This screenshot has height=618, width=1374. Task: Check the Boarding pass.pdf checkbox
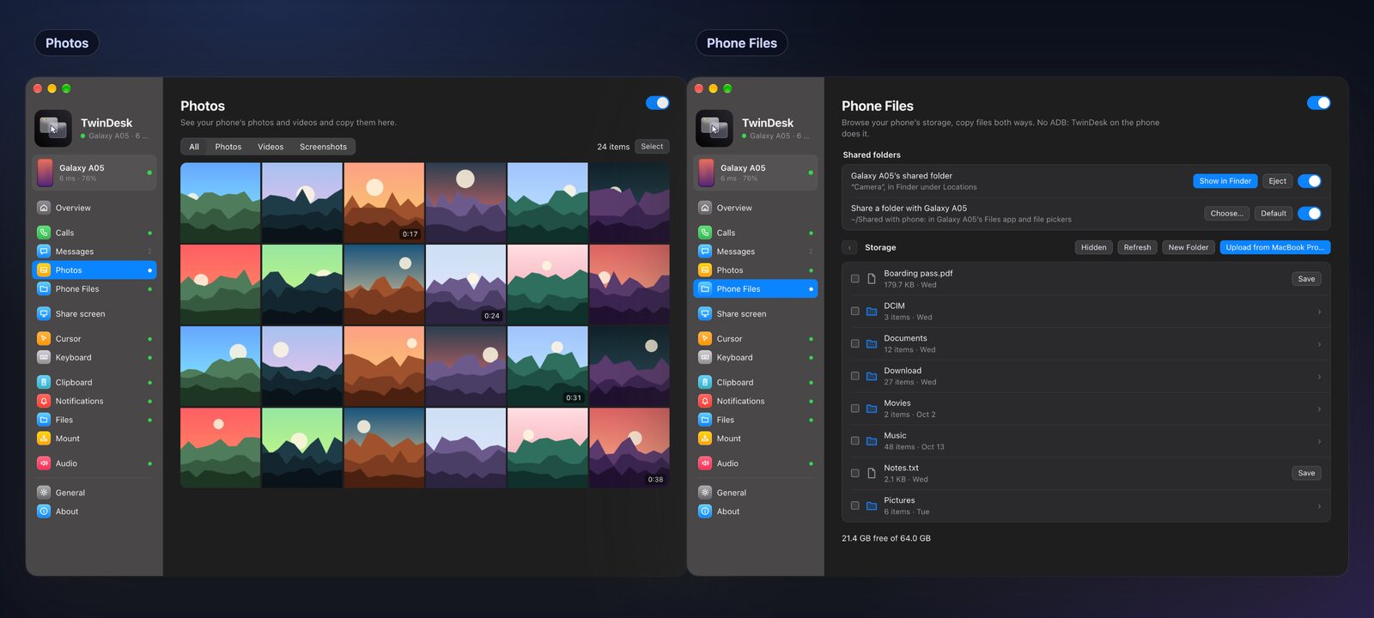[855, 279]
